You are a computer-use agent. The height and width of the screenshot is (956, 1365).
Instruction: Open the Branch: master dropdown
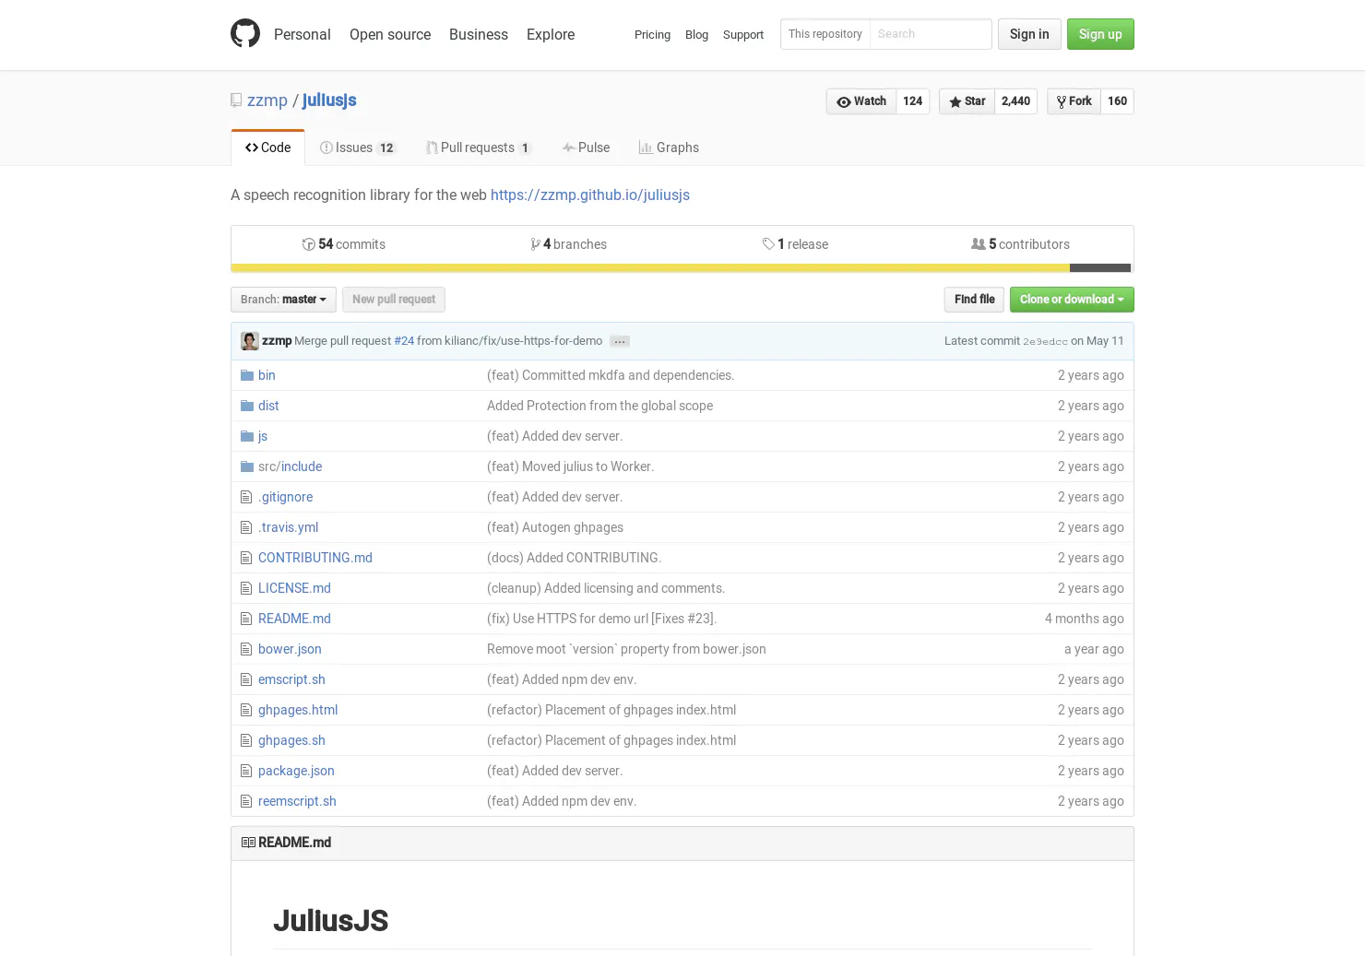click(283, 300)
